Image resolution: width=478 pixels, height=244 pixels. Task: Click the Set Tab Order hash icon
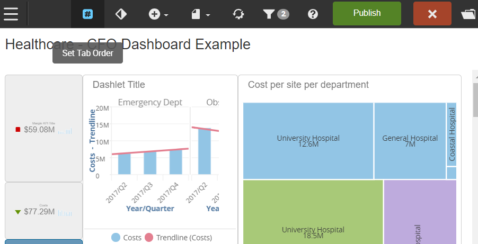click(87, 14)
